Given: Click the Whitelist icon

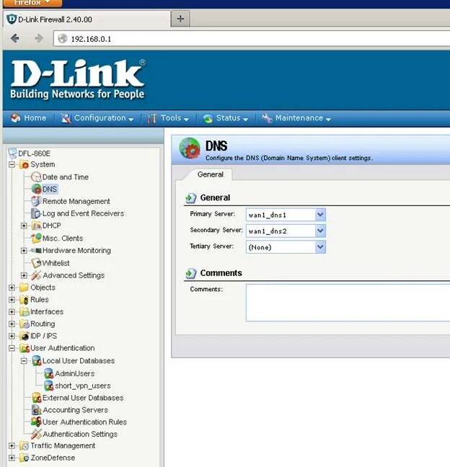Looking at the screenshot, I should [x=36, y=263].
